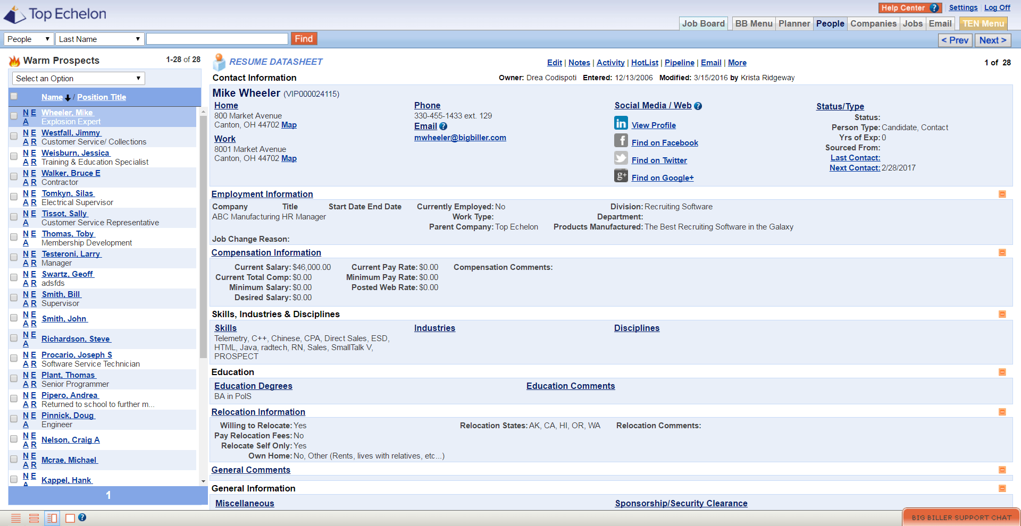Open the BB Menu tab
1021x526 pixels.
pyautogui.click(x=754, y=24)
